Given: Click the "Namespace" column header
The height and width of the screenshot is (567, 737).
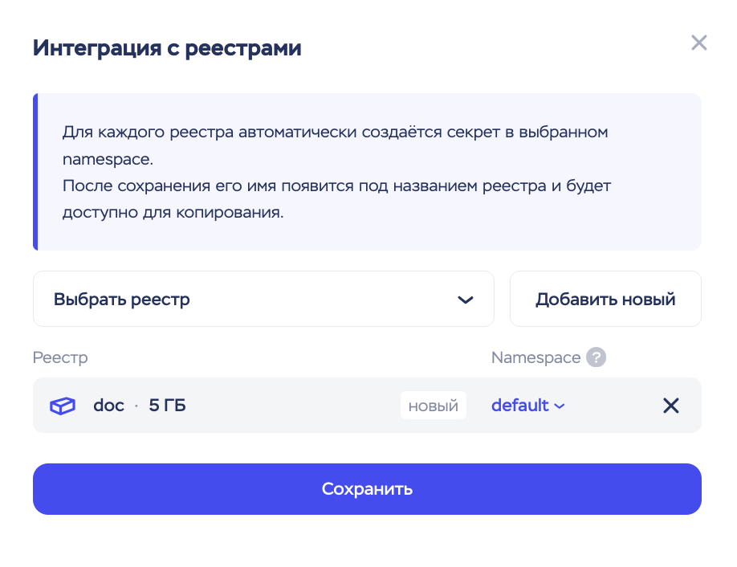Looking at the screenshot, I should [x=535, y=357].
